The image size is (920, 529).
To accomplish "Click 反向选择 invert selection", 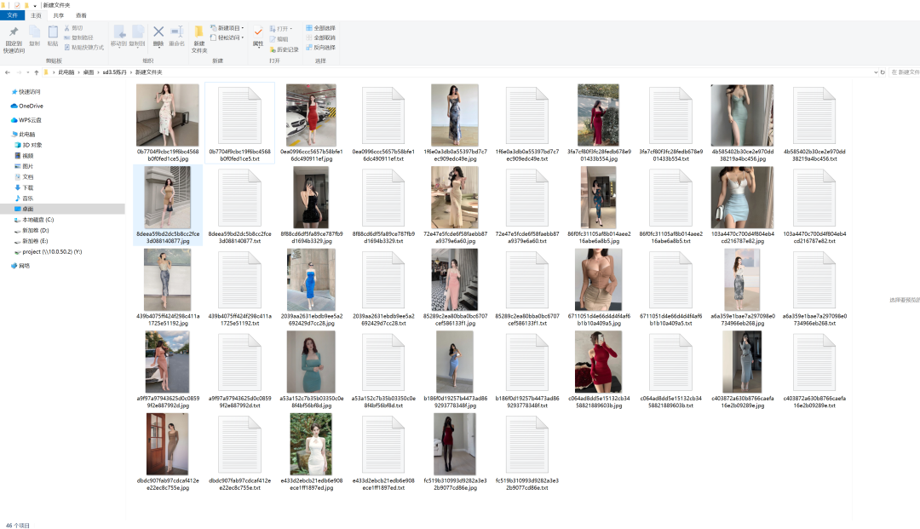I will tap(320, 48).
